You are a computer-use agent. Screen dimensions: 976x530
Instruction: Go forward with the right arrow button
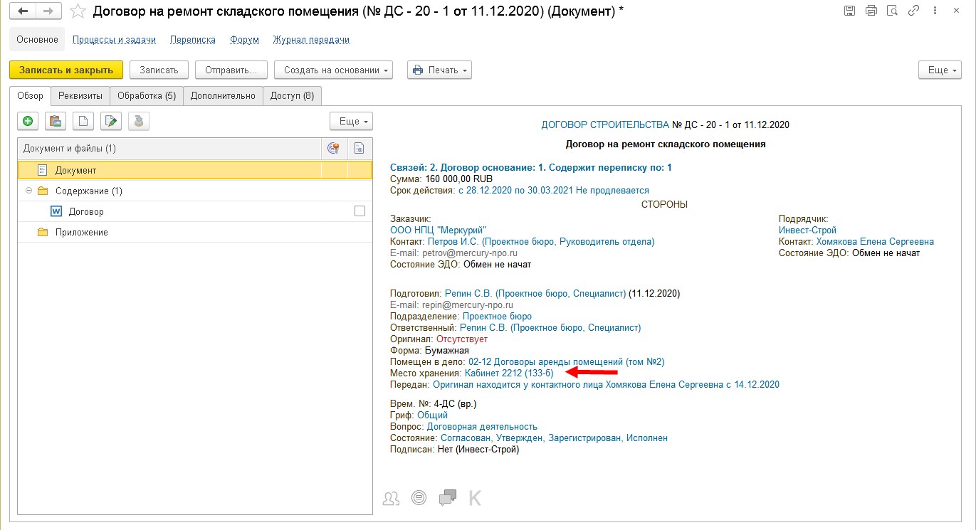point(48,11)
